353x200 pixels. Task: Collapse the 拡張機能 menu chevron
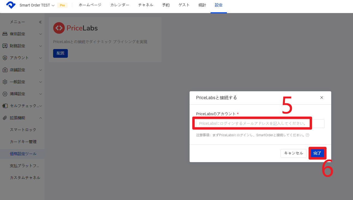(41, 118)
